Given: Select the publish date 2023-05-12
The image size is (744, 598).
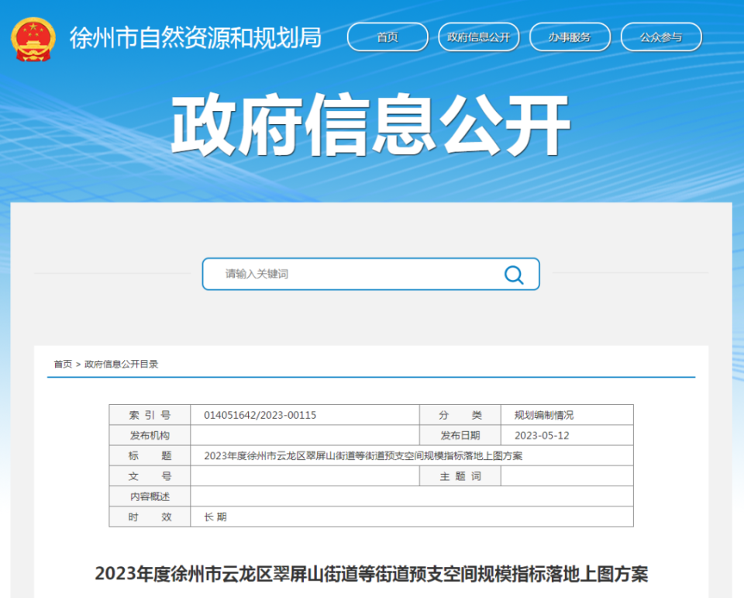Looking at the screenshot, I should point(541,435).
